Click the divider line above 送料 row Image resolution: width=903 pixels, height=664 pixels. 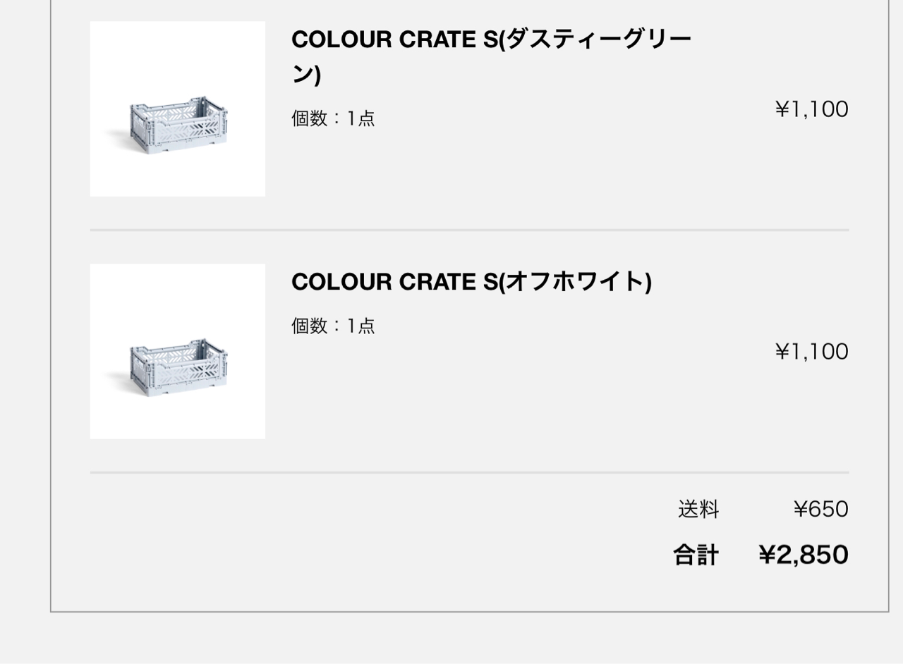tap(469, 472)
